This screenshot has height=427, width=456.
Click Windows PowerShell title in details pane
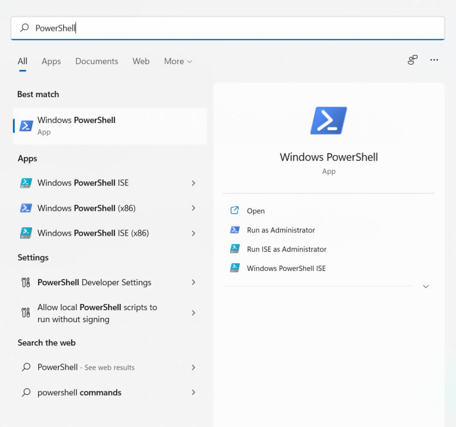tap(329, 157)
